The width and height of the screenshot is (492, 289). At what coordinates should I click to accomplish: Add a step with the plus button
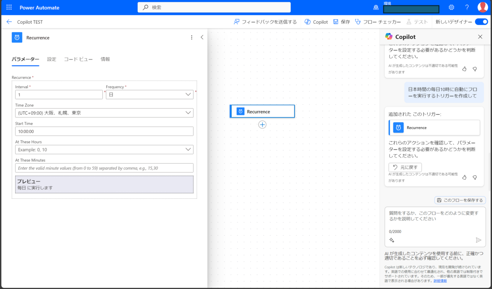point(262,124)
